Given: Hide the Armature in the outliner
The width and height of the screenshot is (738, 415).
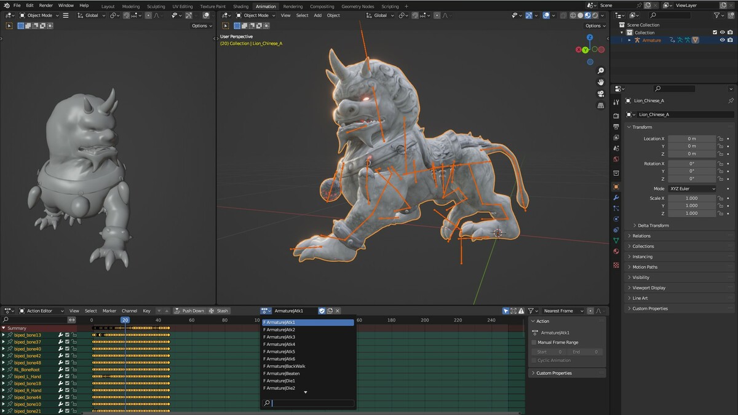Looking at the screenshot, I should coord(723,40).
